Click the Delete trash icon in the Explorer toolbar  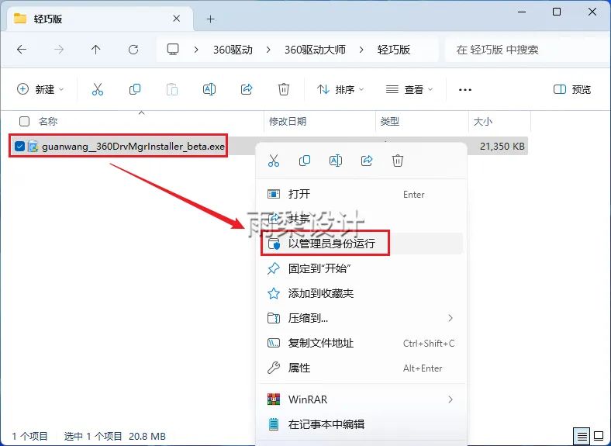[284, 89]
